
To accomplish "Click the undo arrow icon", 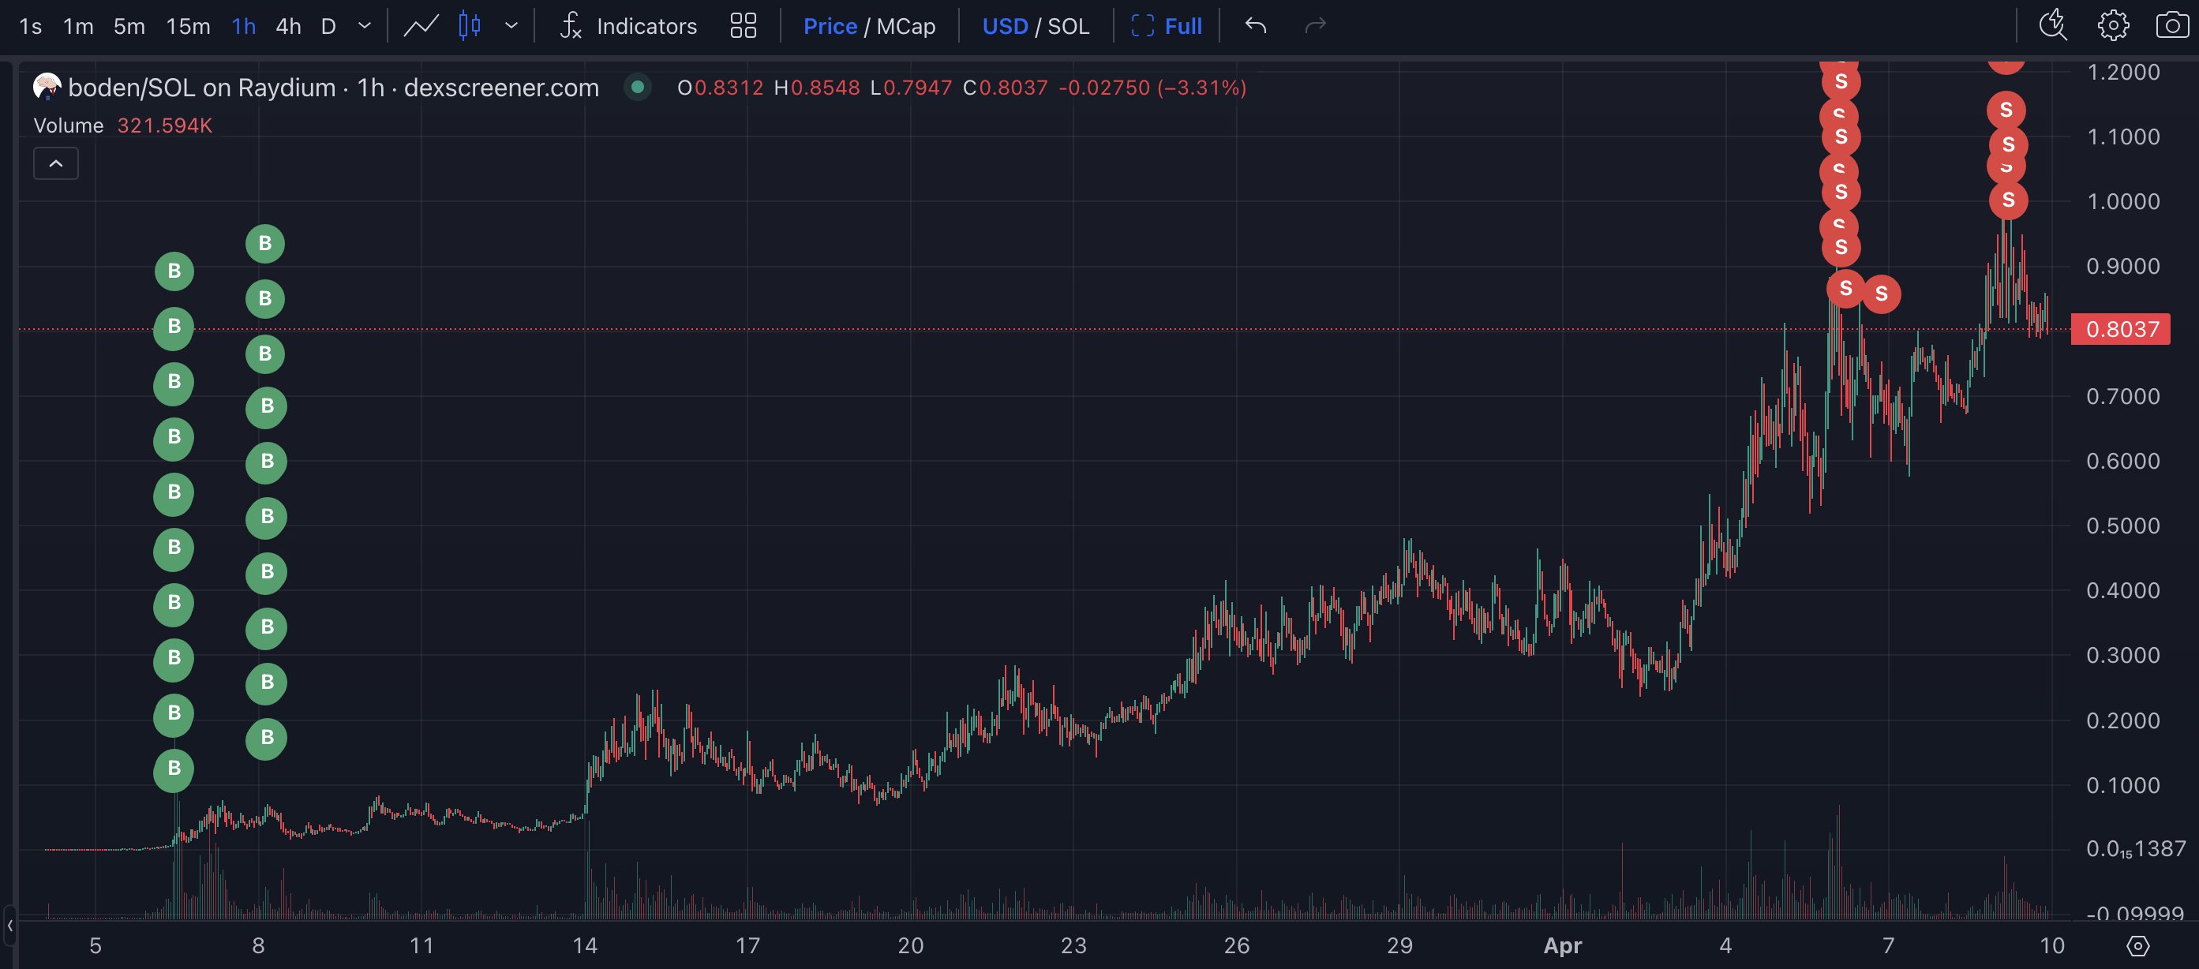I will 1255,27.
